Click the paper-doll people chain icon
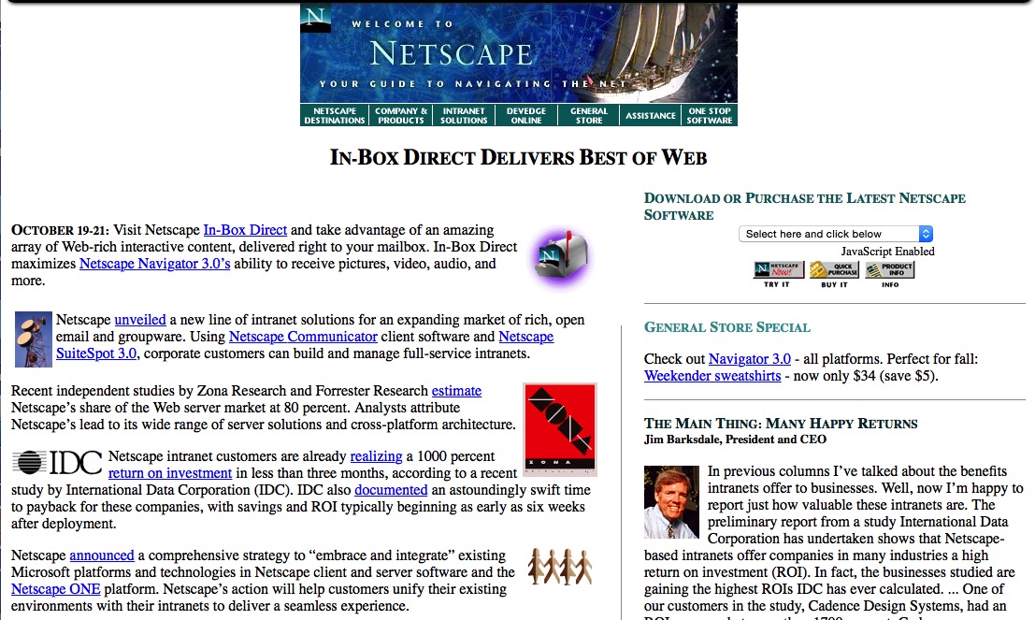This screenshot has width=1035, height=620. pos(560,567)
